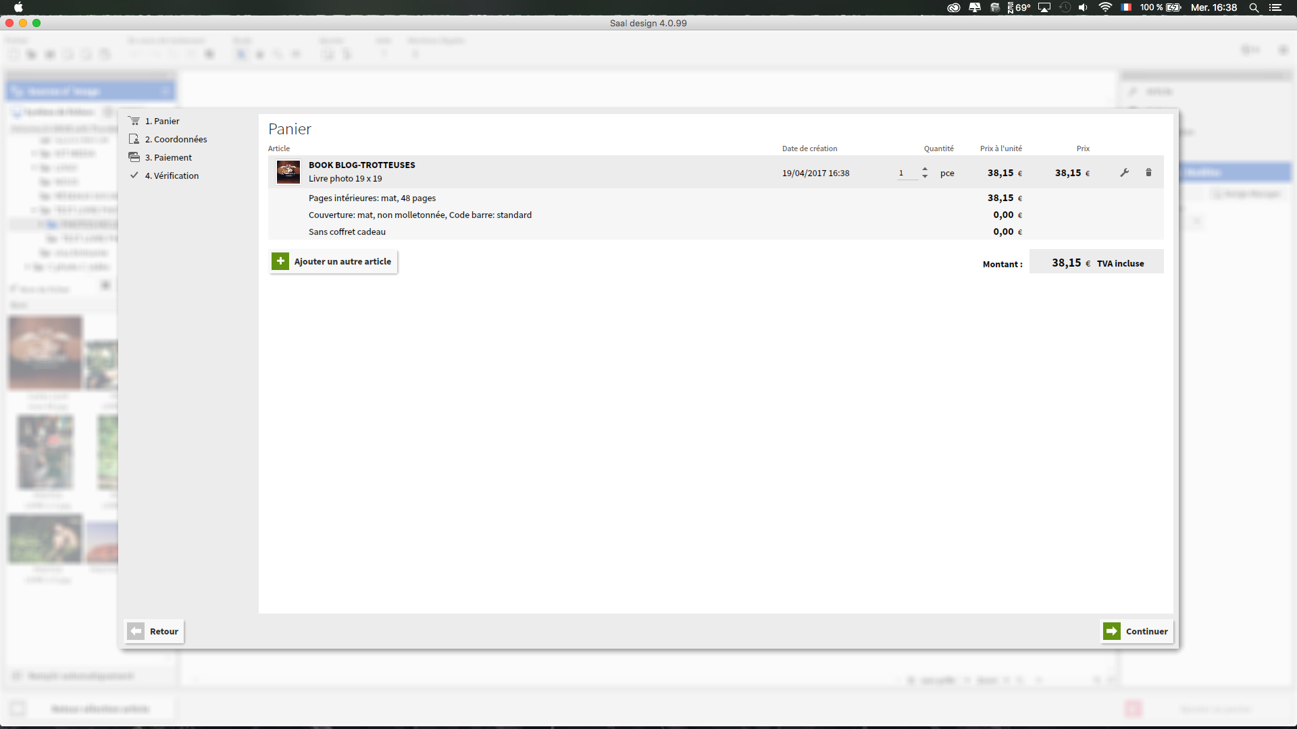
Task: Click the green arrow icon on Continuer
Action: pyautogui.click(x=1111, y=631)
